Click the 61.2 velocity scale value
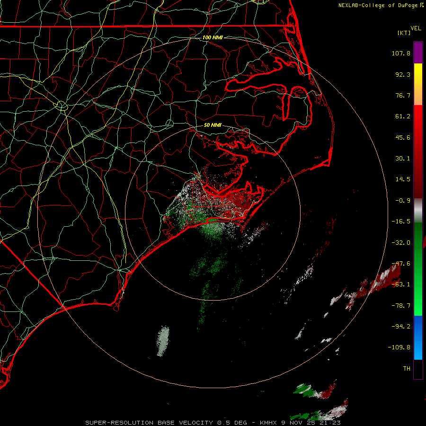This screenshot has width=426, height=426. [403, 116]
